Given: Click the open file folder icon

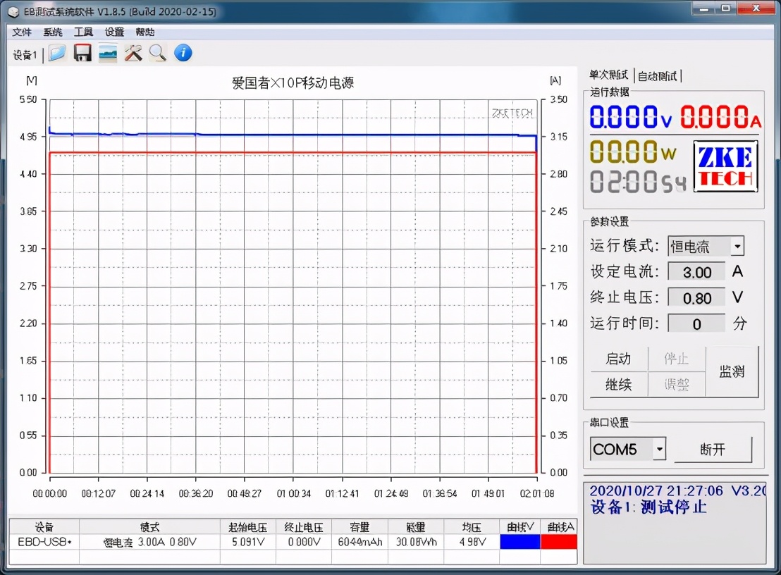Looking at the screenshot, I should tap(57, 54).
